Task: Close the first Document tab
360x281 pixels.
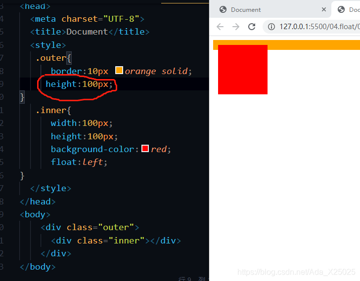Action: [324, 9]
